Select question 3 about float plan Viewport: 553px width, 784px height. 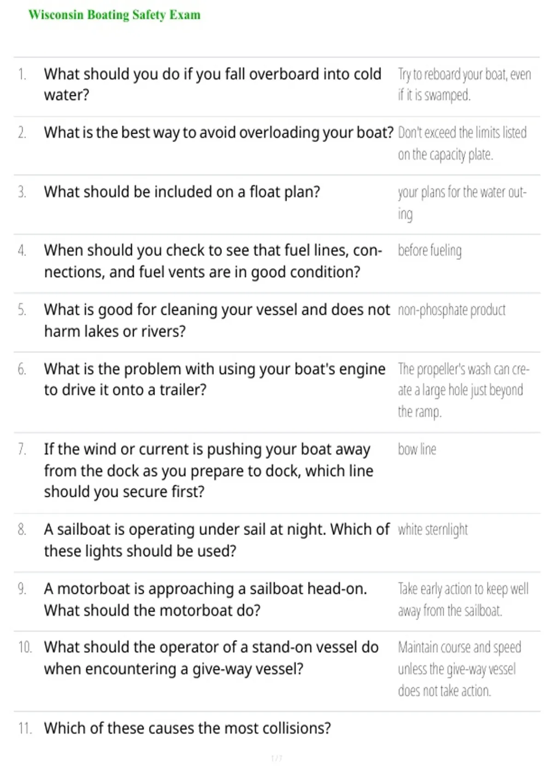tap(182, 191)
